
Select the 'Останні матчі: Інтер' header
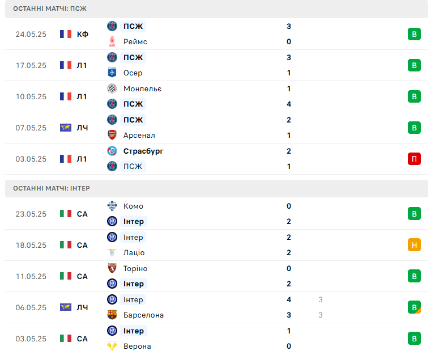[x=216, y=188]
